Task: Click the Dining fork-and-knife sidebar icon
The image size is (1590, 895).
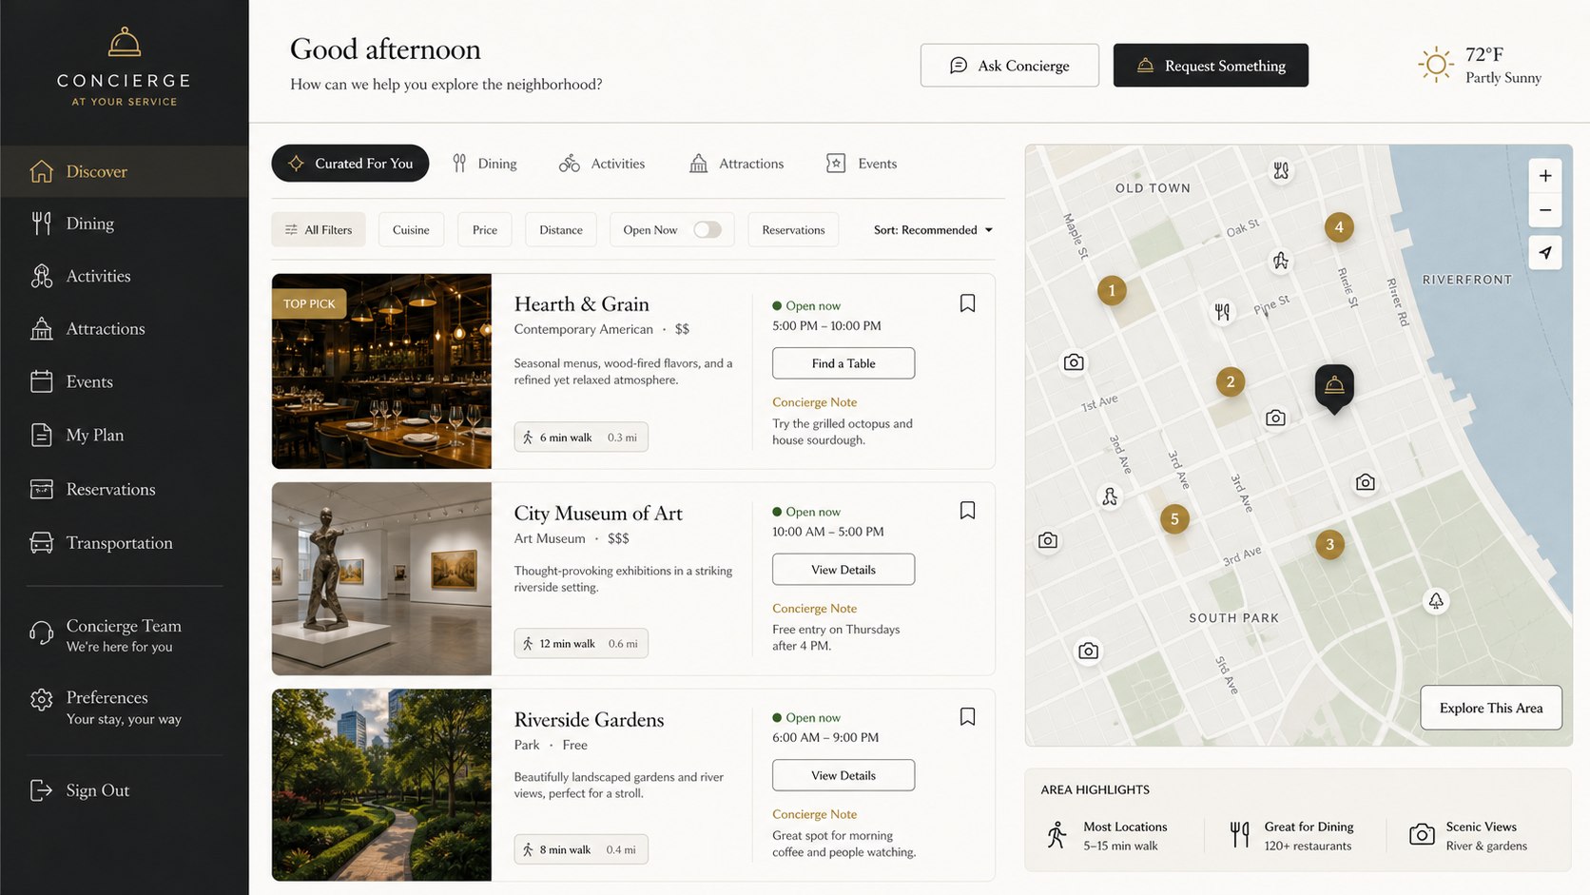Action: pyautogui.click(x=41, y=224)
